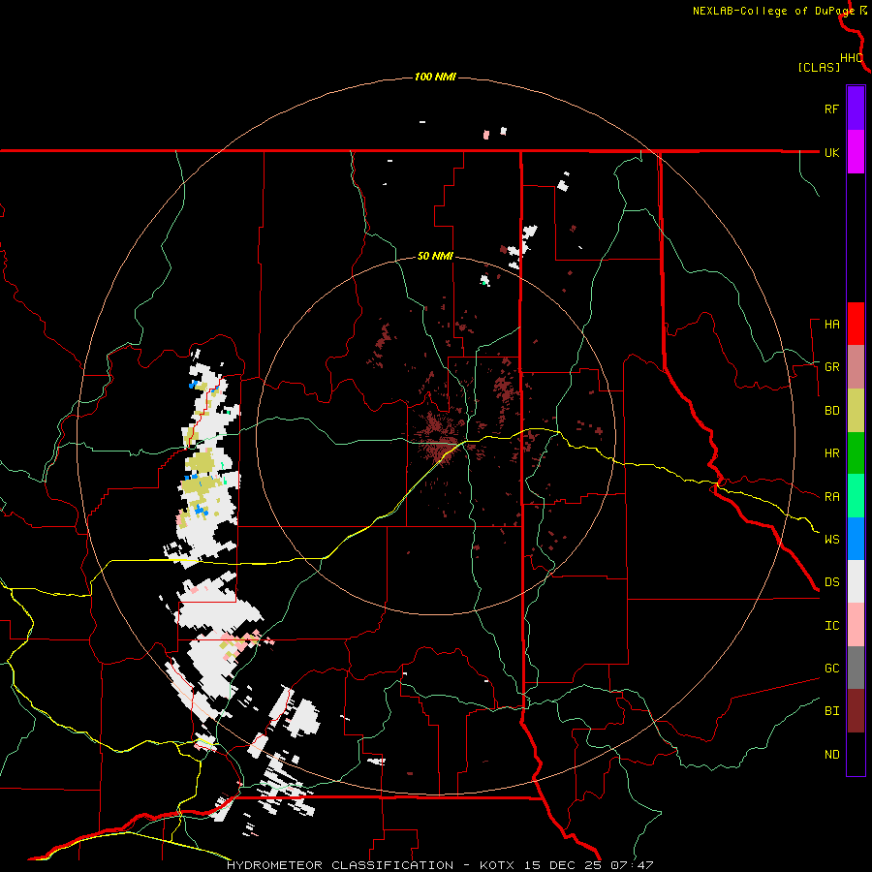This screenshot has height=872, width=872.
Task: Click the "HA" legend label
Action: [x=831, y=325]
